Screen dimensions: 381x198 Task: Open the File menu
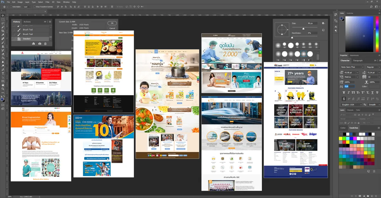pyautogui.click(x=8, y=2)
